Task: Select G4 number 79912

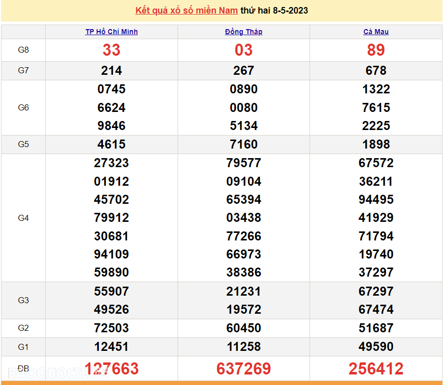Action: 111,218
